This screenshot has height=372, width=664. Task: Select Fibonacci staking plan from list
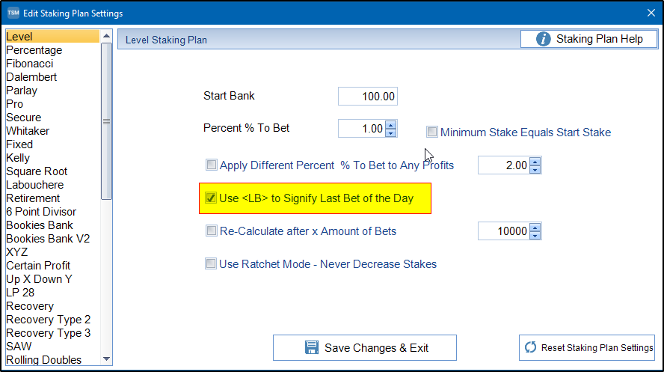point(30,64)
